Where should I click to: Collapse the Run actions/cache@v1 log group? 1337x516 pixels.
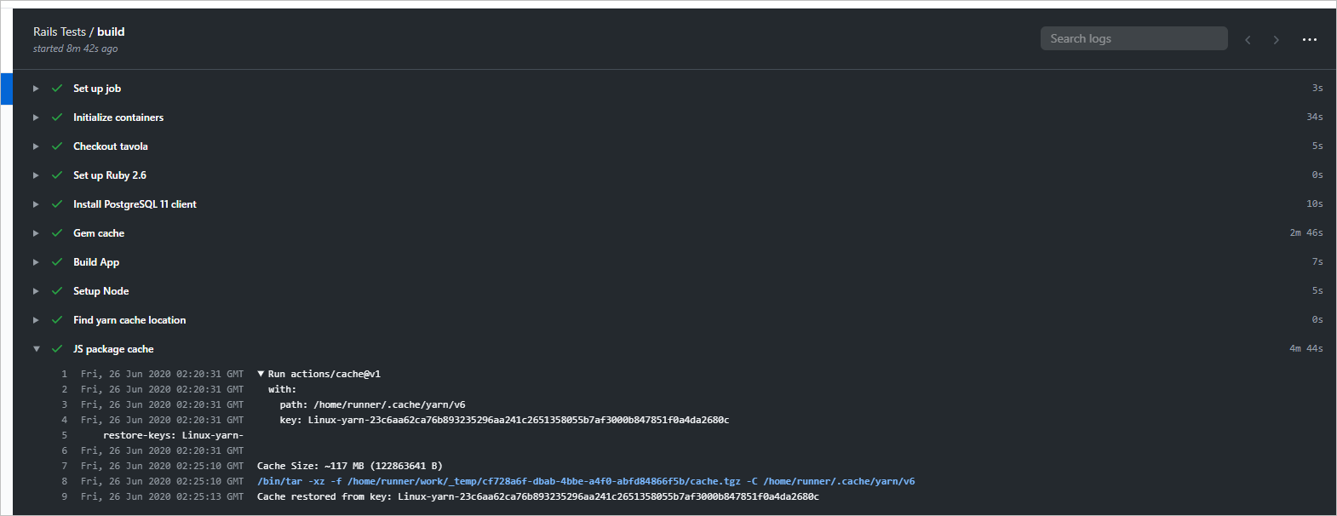(x=261, y=374)
